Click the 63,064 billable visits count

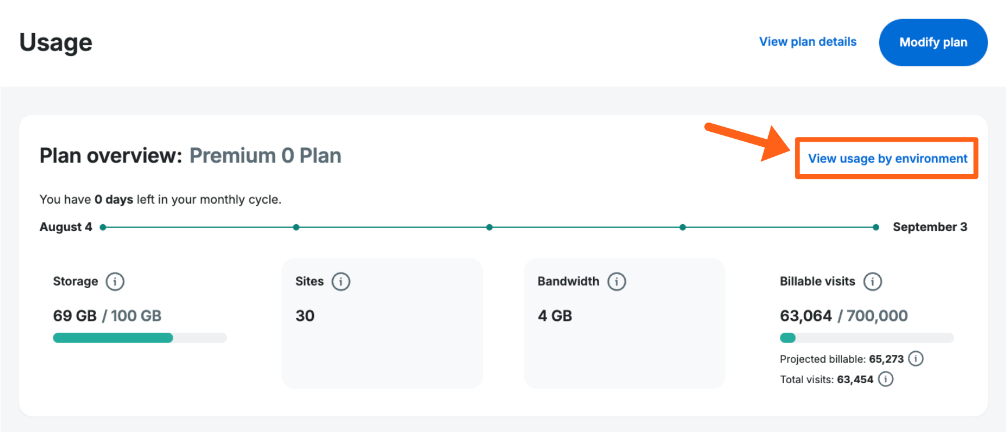click(806, 316)
